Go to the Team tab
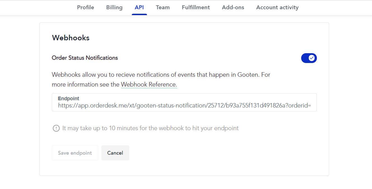Image resolution: width=372 pixels, height=189 pixels. [x=163, y=8]
